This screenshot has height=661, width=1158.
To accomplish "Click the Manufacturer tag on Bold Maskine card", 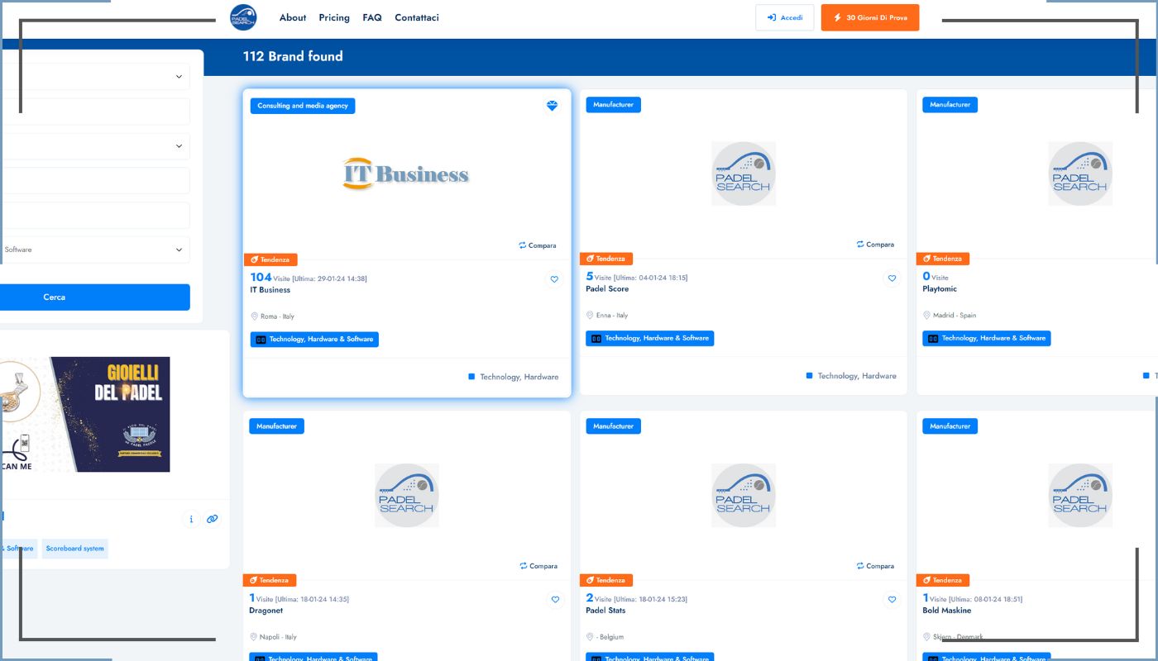I will click(x=950, y=426).
